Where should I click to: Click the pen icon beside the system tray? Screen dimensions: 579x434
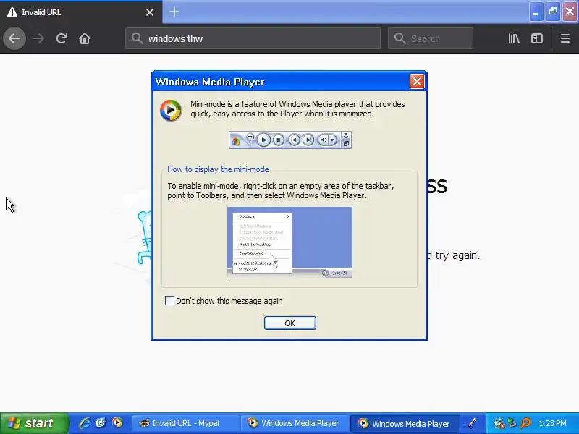[x=473, y=423]
